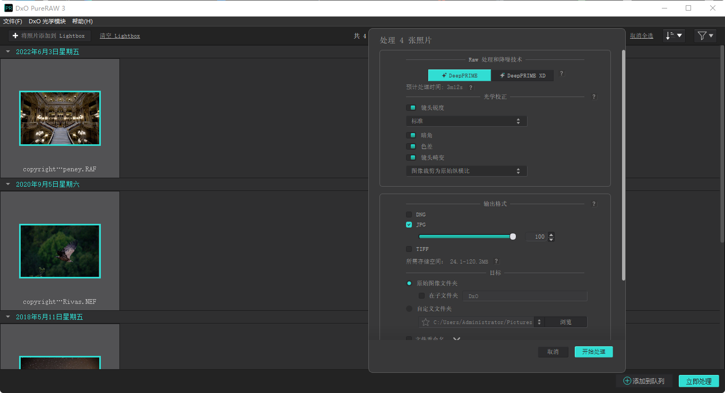
Task: Click the help icon next to 所需存储空间
Action: point(496,261)
